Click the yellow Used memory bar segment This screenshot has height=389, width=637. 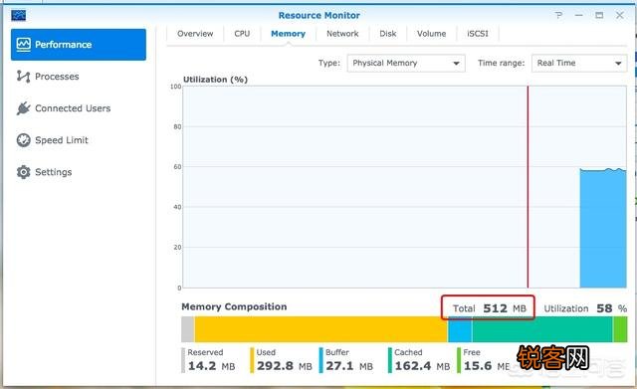pyautogui.click(x=320, y=329)
